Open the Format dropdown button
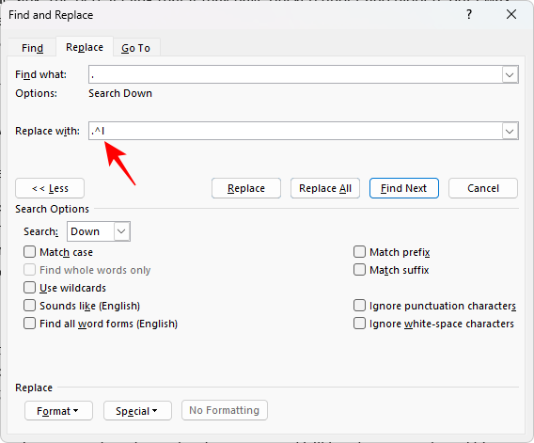Viewport: 534px width, 443px height. [x=58, y=411]
